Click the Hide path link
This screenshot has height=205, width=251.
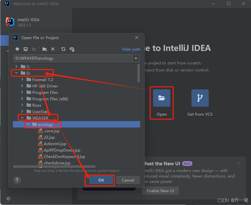tap(131, 49)
